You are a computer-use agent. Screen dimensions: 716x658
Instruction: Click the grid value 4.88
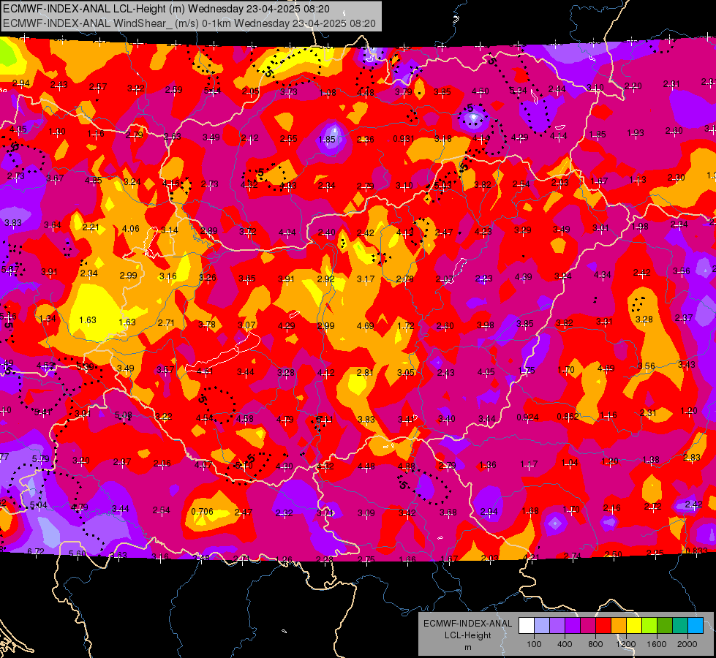coord(407,466)
